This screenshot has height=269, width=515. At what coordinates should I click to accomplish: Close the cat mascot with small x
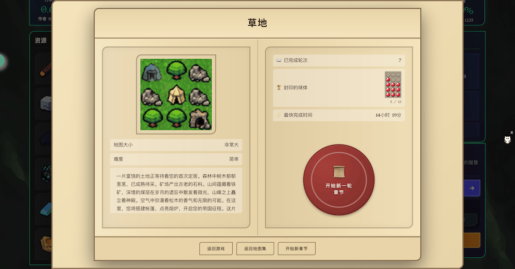click(511, 133)
